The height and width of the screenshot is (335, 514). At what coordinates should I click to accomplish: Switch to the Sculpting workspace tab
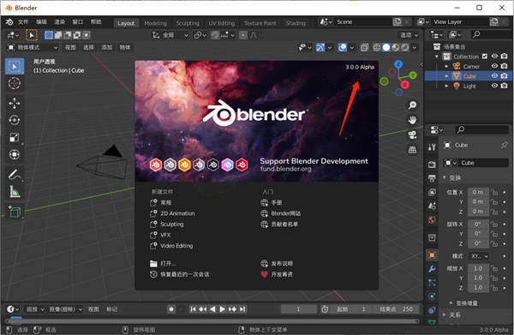tap(188, 23)
